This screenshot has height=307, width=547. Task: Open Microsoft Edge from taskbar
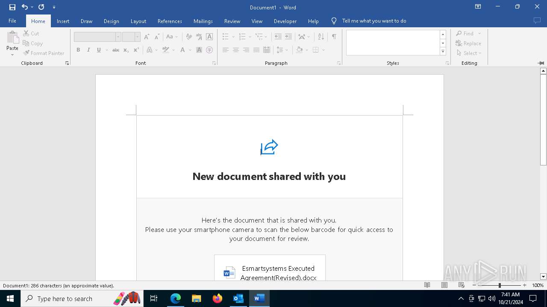[176, 298]
